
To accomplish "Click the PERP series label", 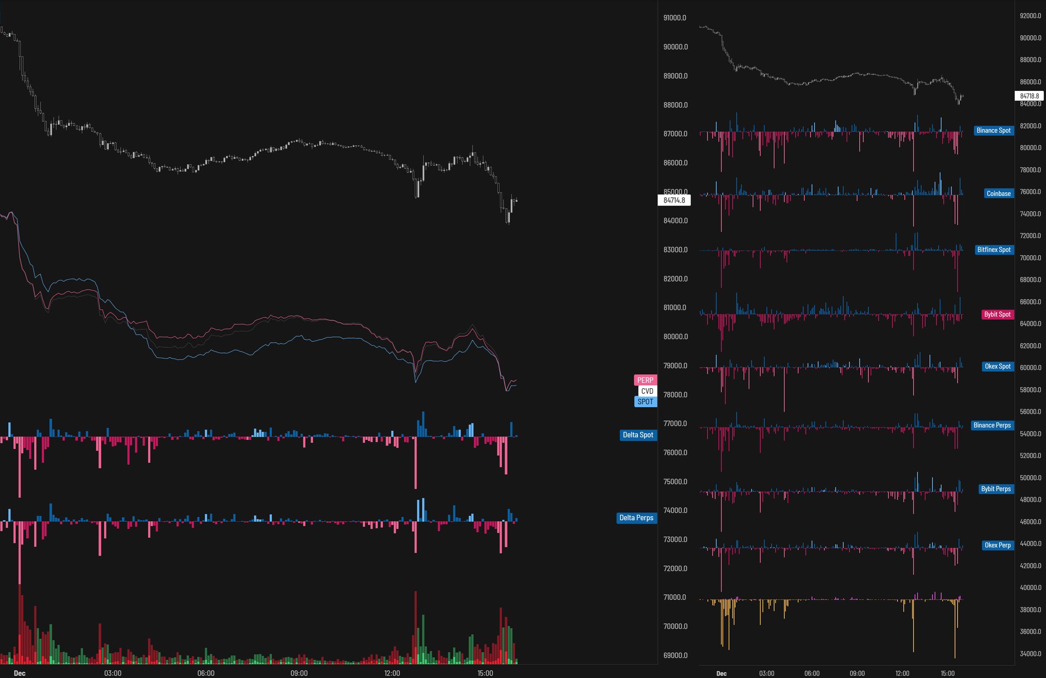I will pyautogui.click(x=645, y=380).
